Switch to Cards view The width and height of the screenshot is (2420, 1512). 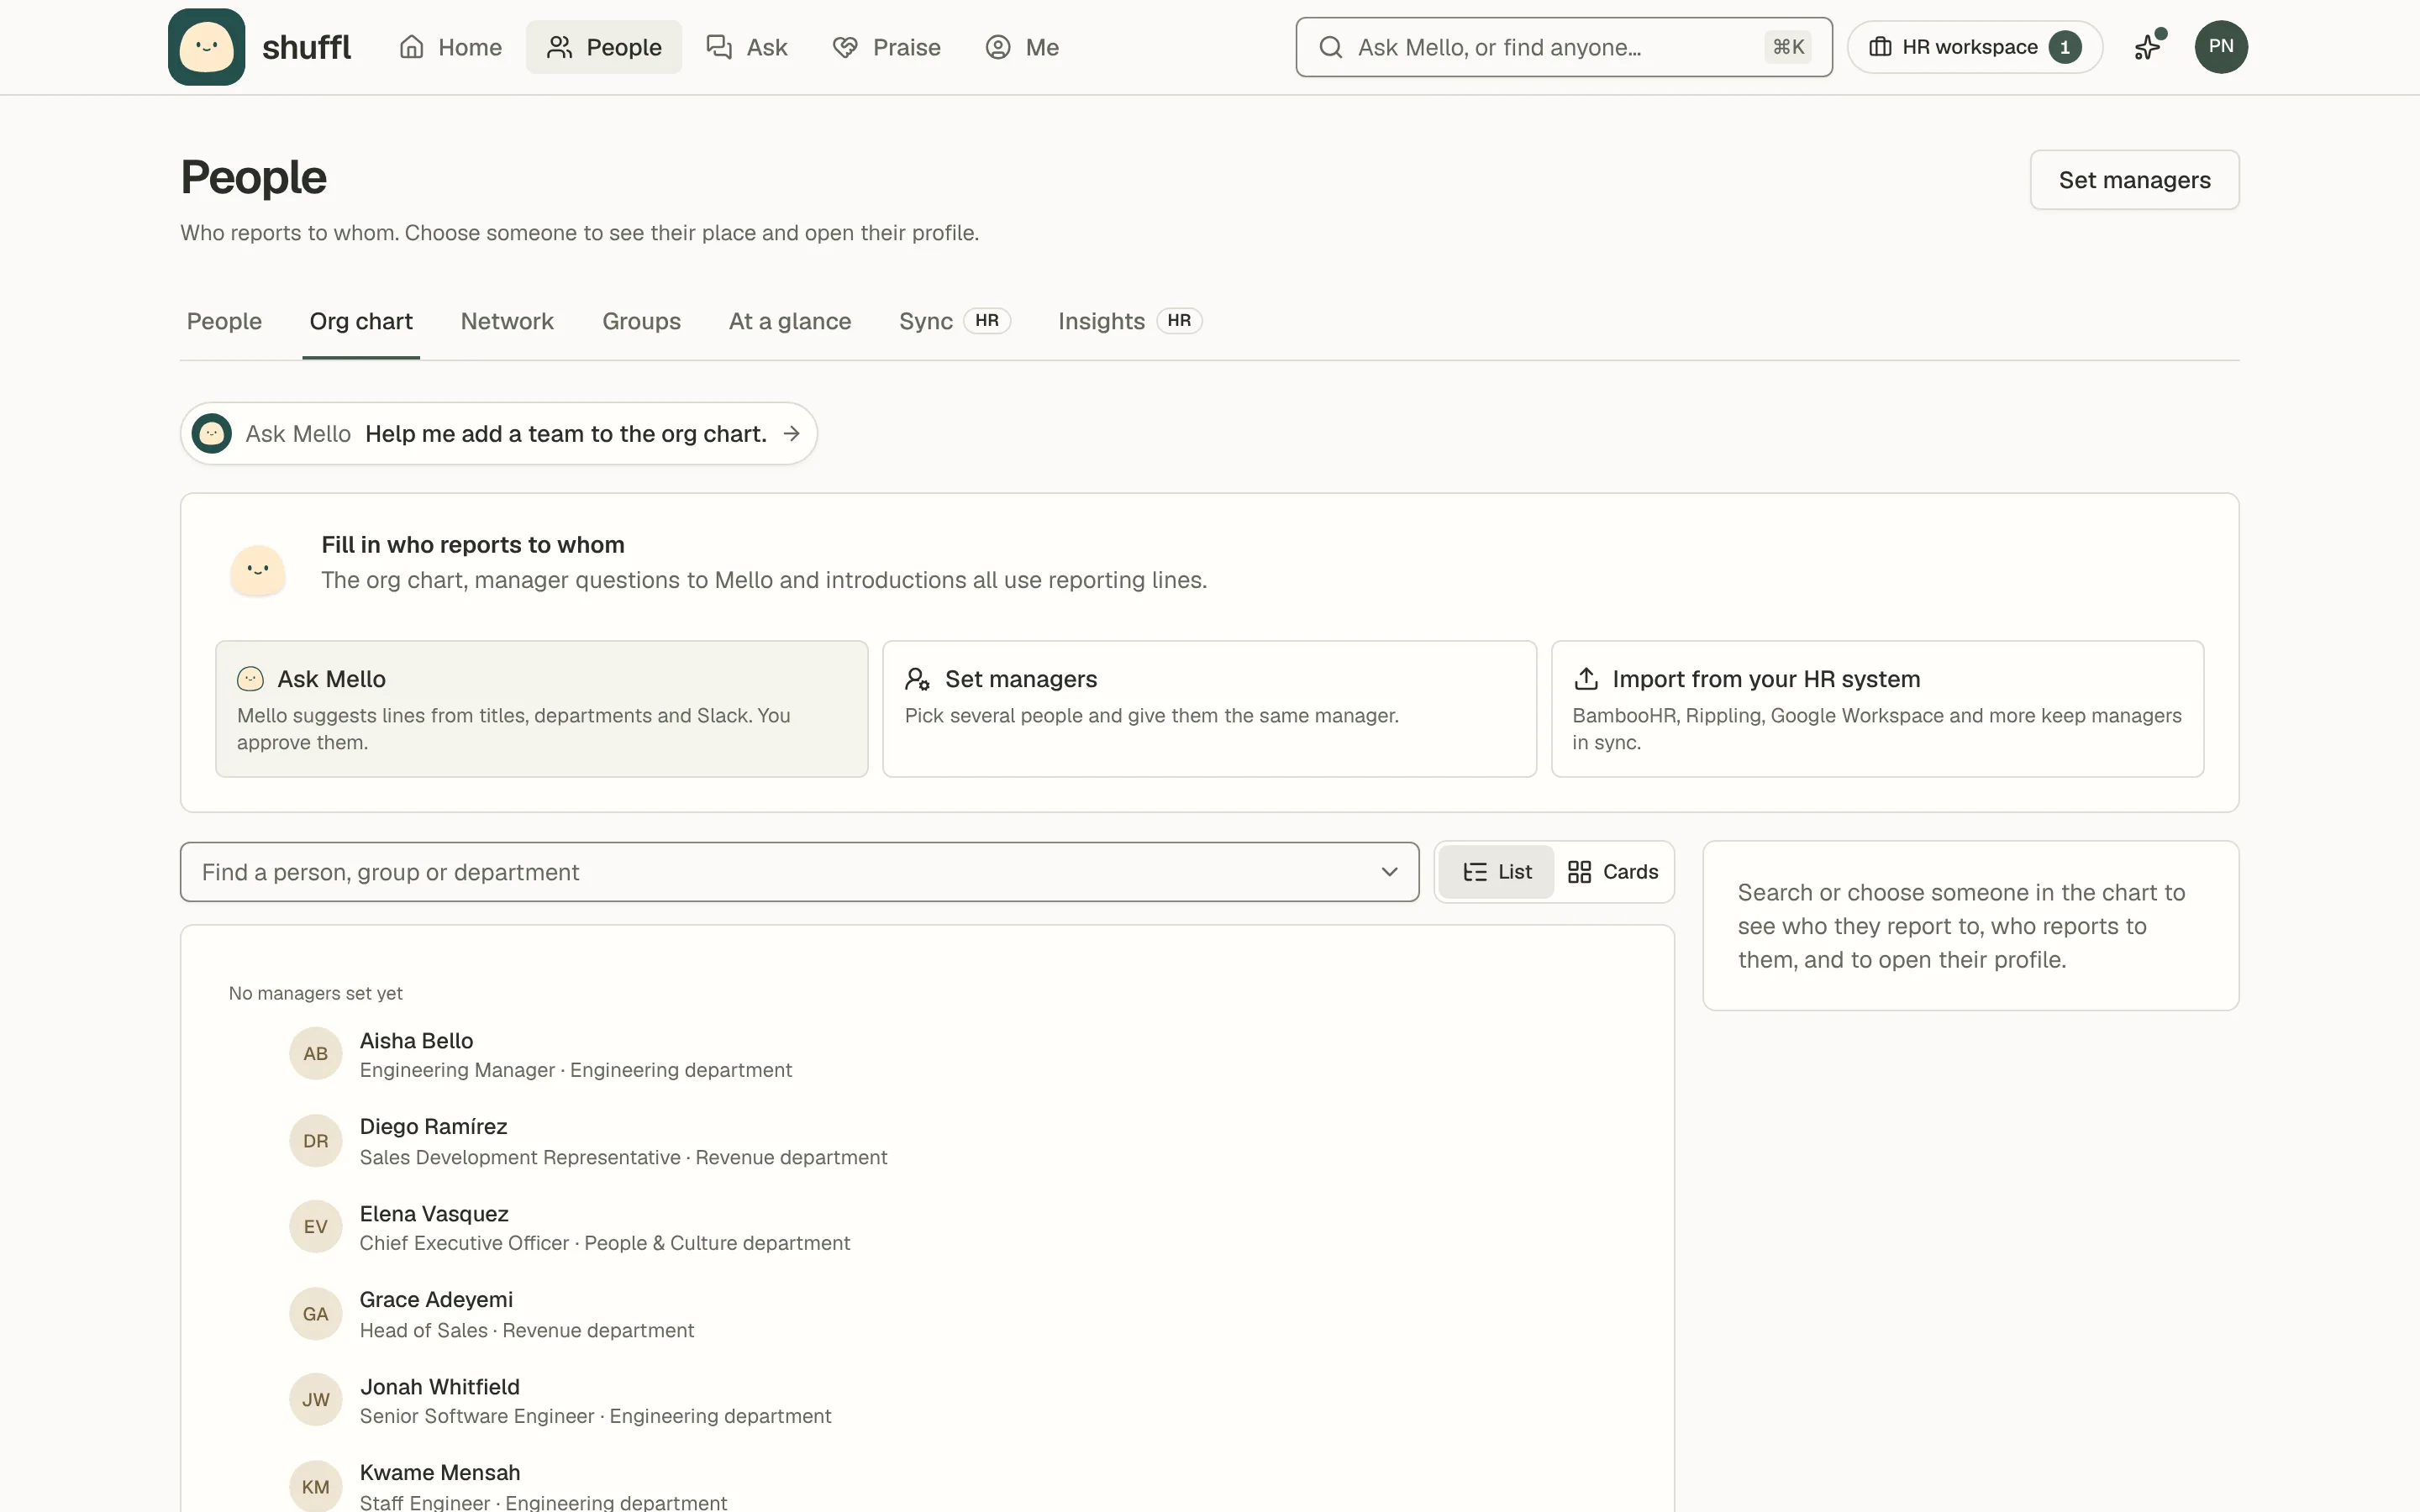(x=1612, y=872)
